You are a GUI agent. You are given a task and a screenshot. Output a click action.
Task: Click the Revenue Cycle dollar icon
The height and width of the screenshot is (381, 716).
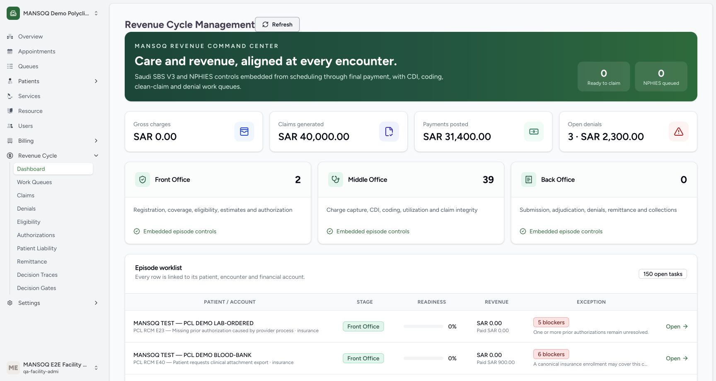[10, 156]
